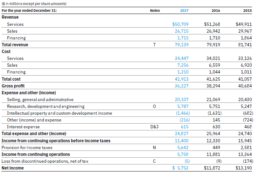Select the Gross profit row label
Image resolution: width=257 pixels, height=172 pixels.
(x=13, y=86)
